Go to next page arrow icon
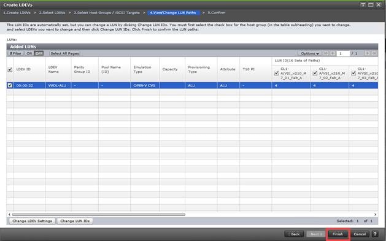 click(367, 53)
